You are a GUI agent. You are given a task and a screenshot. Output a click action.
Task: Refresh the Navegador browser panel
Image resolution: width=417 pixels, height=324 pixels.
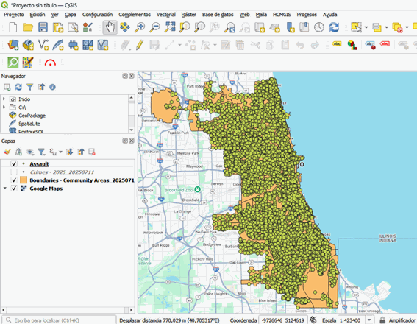coord(18,87)
